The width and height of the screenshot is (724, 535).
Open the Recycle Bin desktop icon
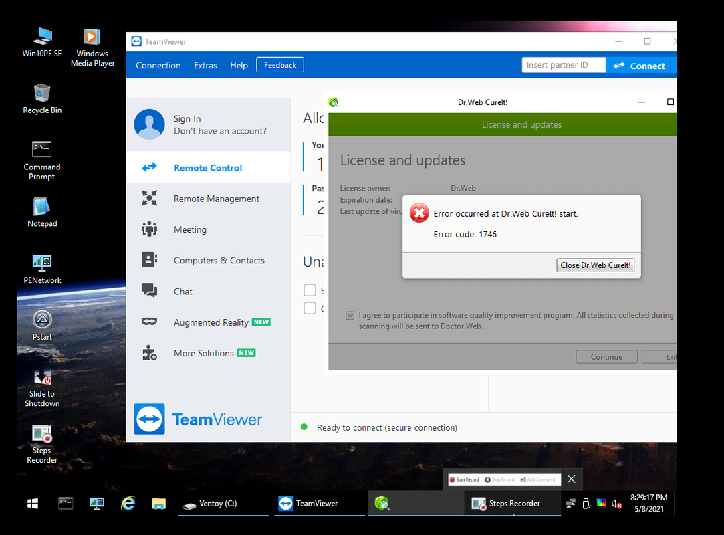point(42,99)
